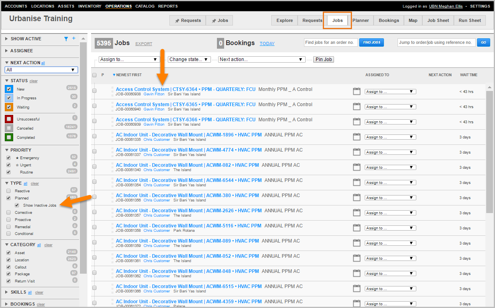The height and width of the screenshot is (308, 495).
Task: Click the filter funnel icon beside Show Active
Action: click(x=66, y=39)
